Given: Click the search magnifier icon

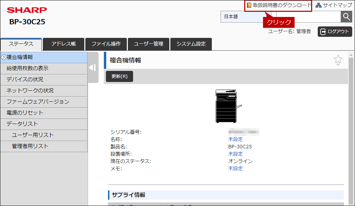Looking at the screenshot, I should pos(346,17).
